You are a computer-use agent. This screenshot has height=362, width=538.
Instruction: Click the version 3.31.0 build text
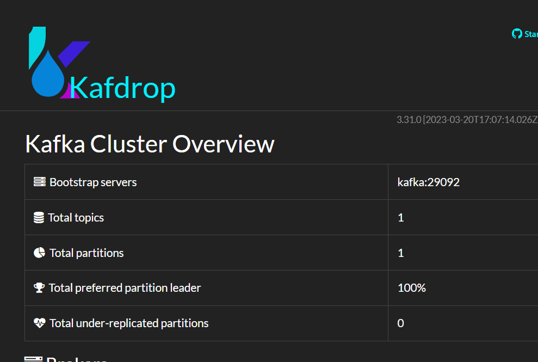point(467,120)
